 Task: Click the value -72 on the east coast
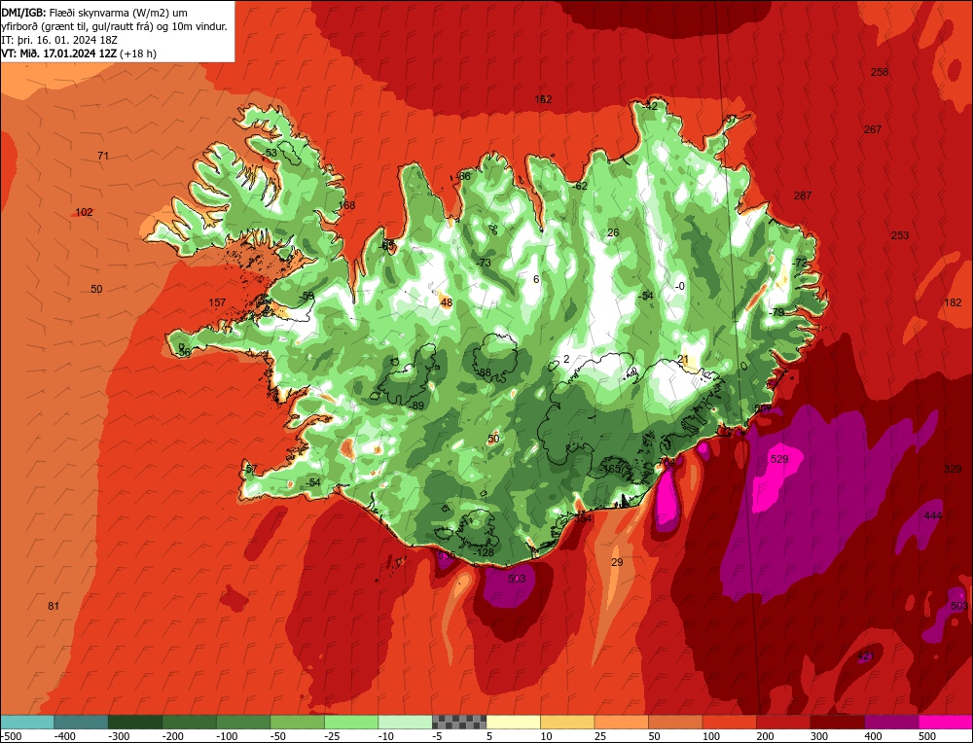click(799, 263)
